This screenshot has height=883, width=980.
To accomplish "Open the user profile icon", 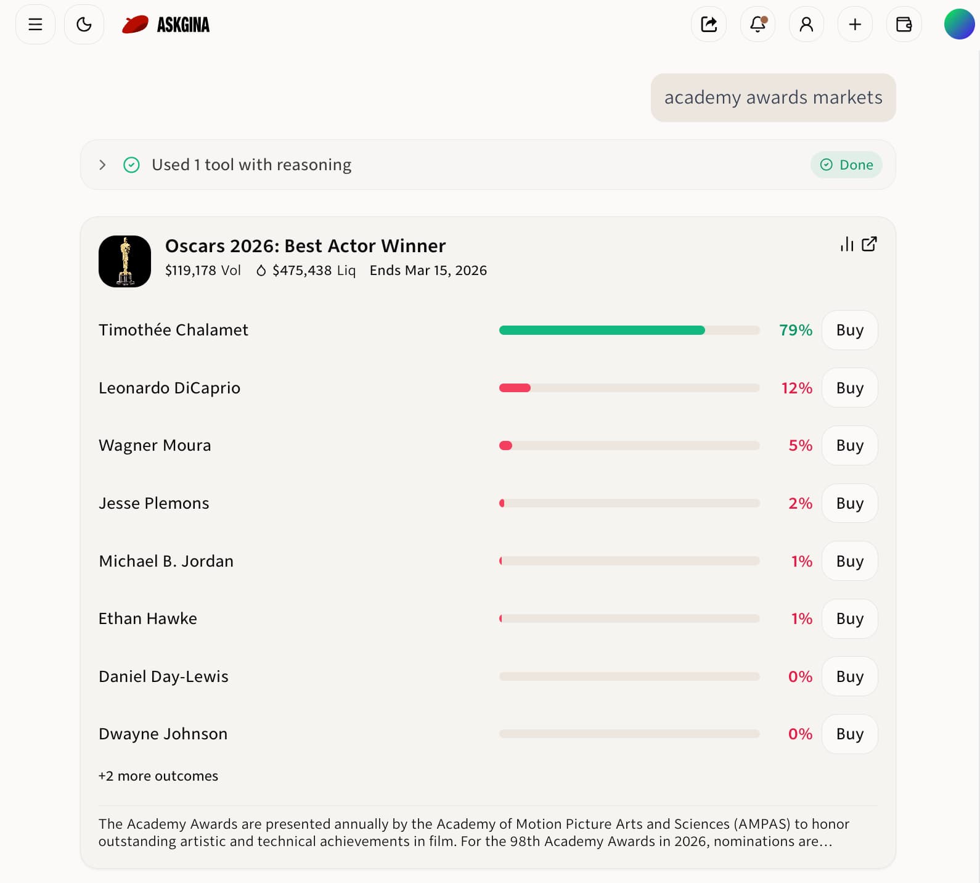I will [806, 25].
